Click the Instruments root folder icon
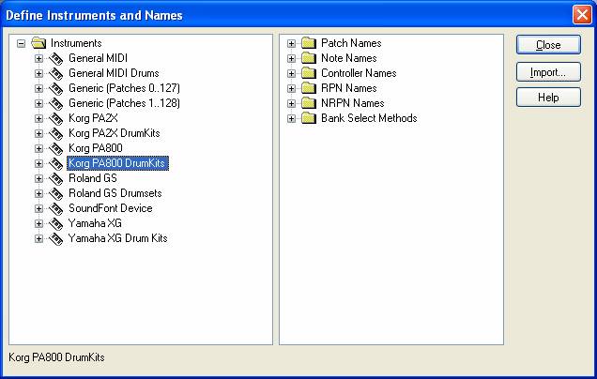 pos(38,43)
